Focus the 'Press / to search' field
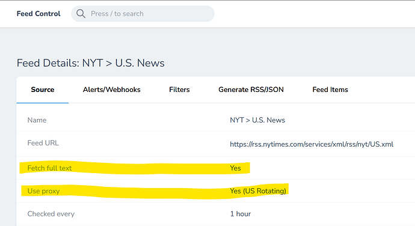This screenshot has width=415, height=226. point(143,14)
